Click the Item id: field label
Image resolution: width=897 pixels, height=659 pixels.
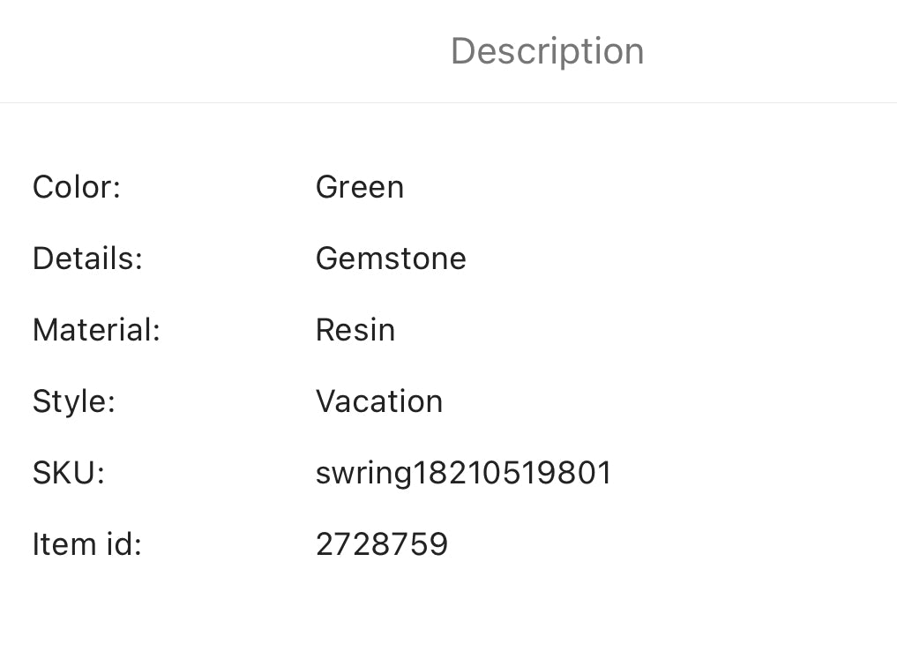click(86, 544)
